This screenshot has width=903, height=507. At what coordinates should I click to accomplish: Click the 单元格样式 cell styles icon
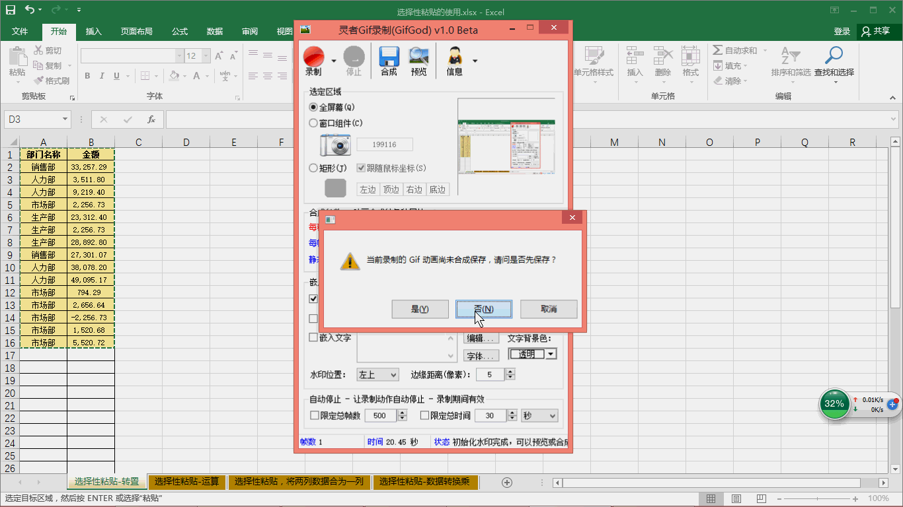[x=594, y=55]
